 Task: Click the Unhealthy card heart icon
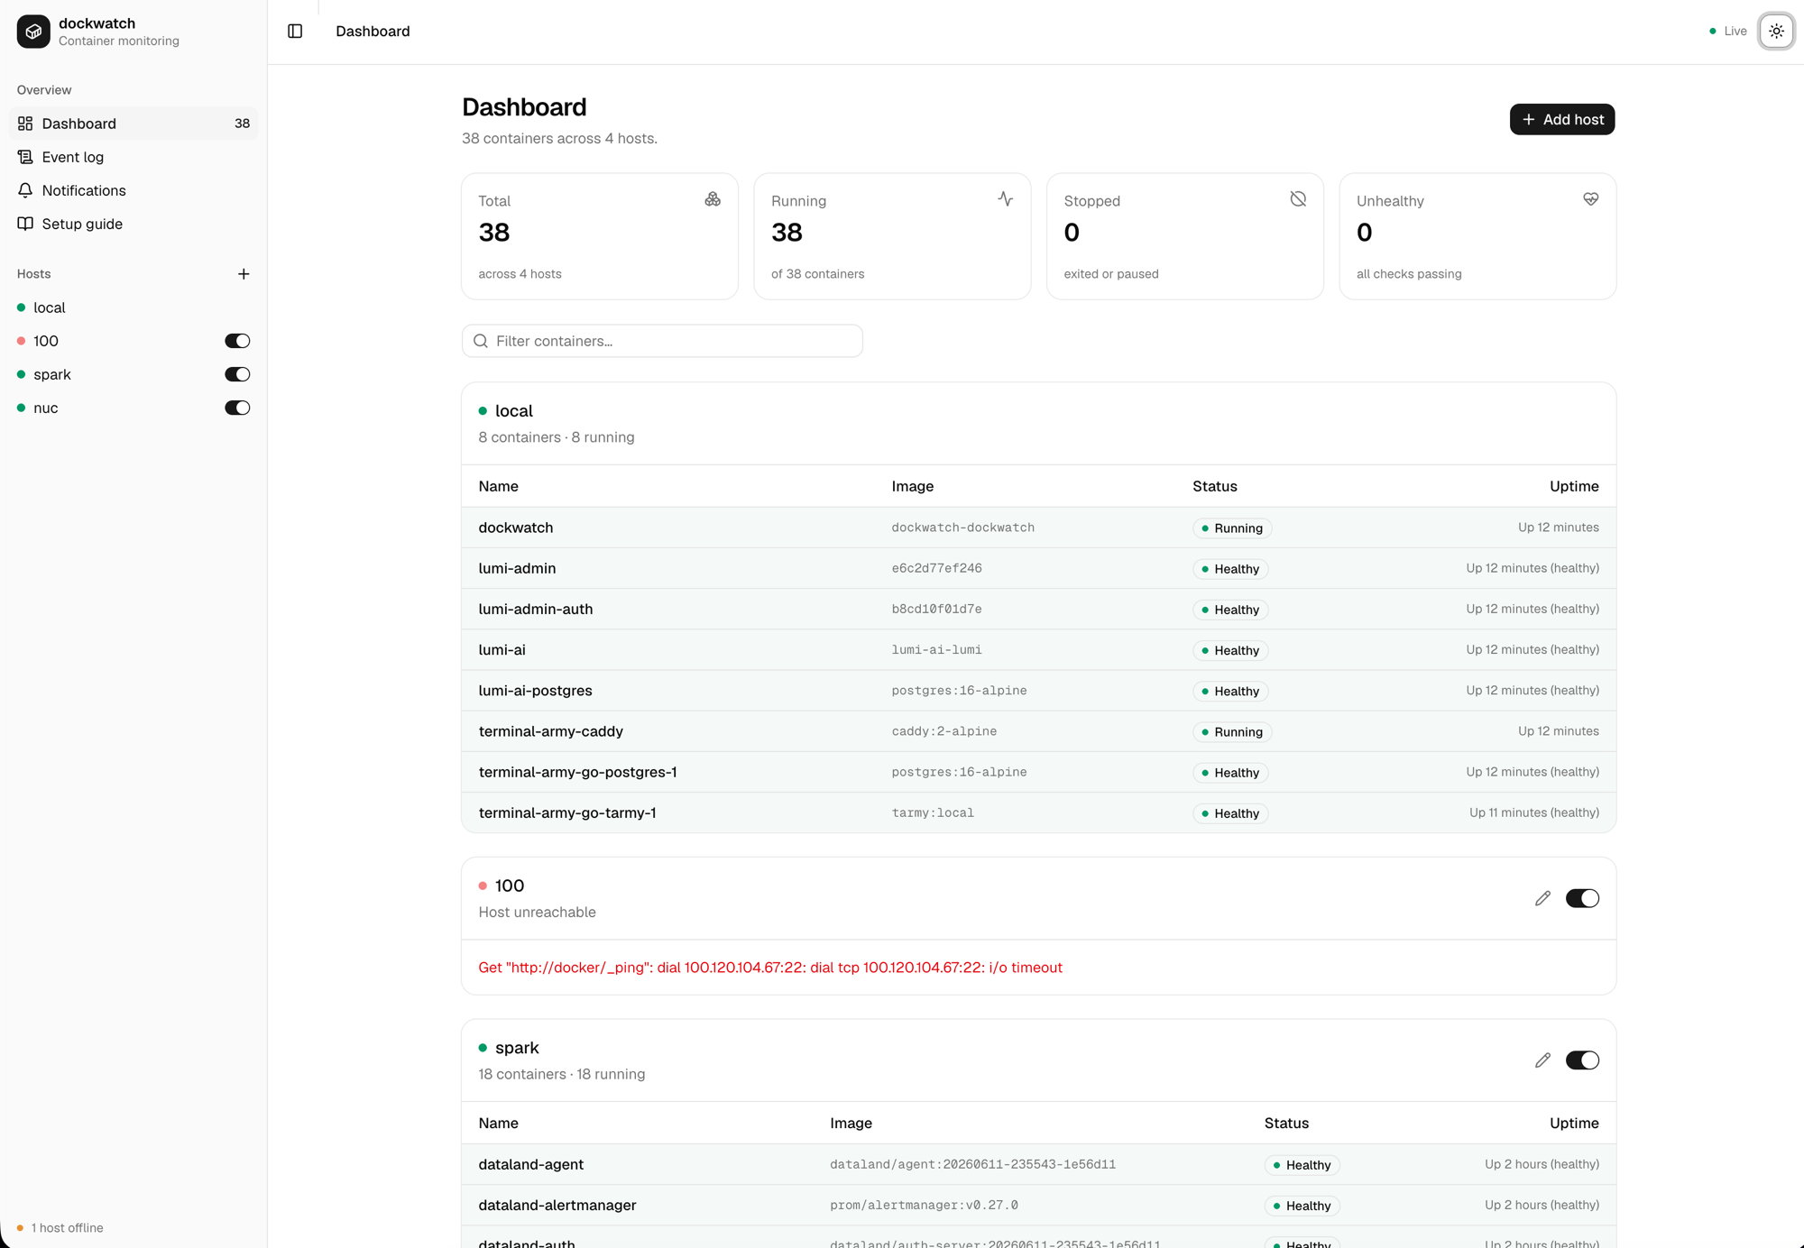[x=1591, y=199]
